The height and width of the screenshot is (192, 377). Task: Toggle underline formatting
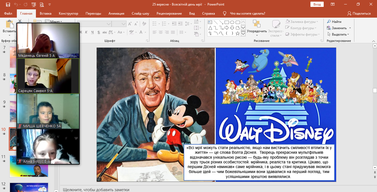(93, 32)
